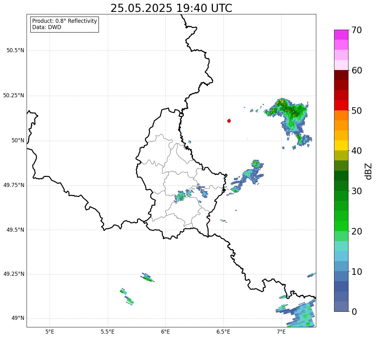
Task: Click the 7°E longitude label
Action: coord(281,331)
